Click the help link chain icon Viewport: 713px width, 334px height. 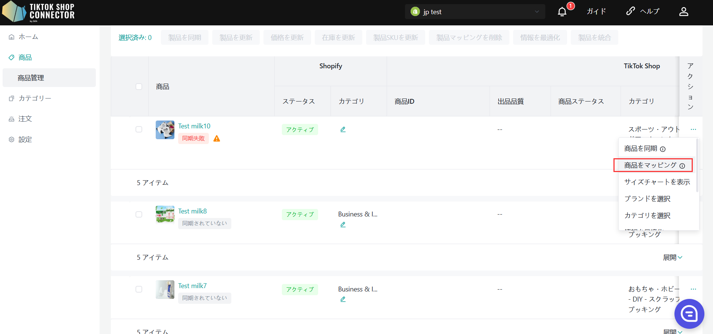click(631, 11)
